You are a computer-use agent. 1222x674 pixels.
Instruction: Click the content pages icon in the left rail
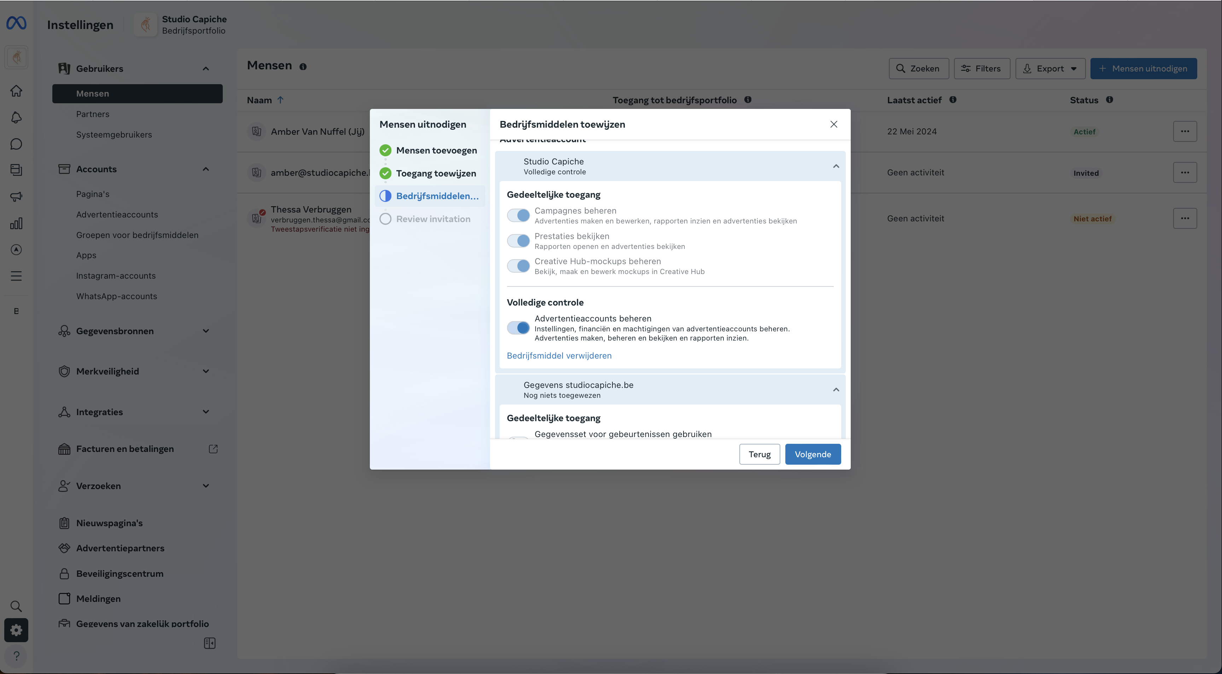[16, 170]
